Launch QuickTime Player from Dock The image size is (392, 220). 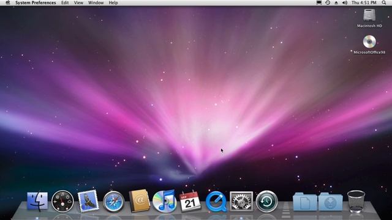[216, 202]
